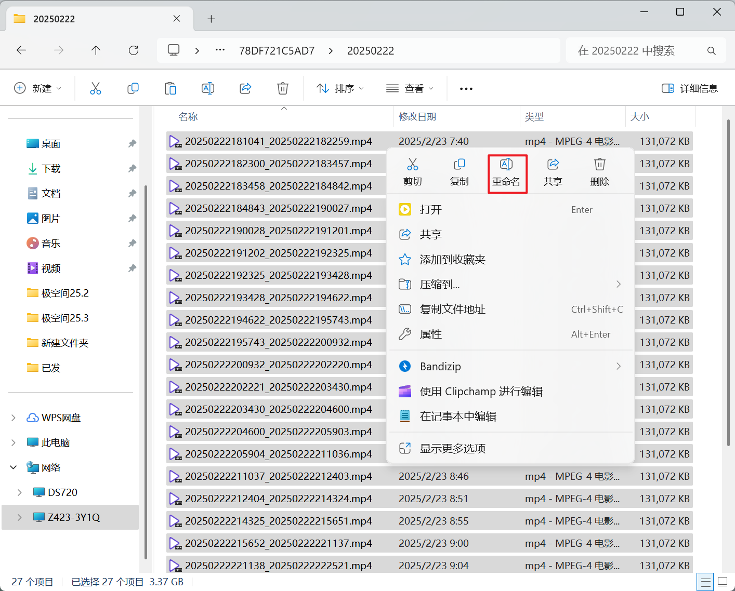Screen dimensions: 735x591
Task: Select 复制文件地址 in the context menu
Action: point(510,310)
